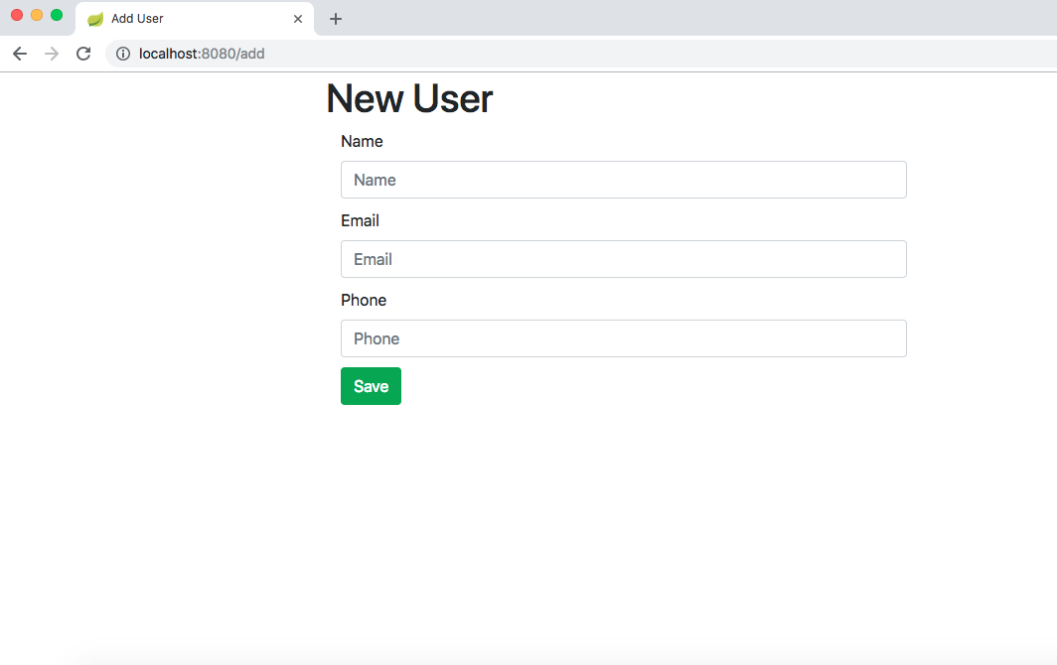Viewport: 1057px width, 665px height.
Task: Click the Name field label
Action: [x=362, y=141]
